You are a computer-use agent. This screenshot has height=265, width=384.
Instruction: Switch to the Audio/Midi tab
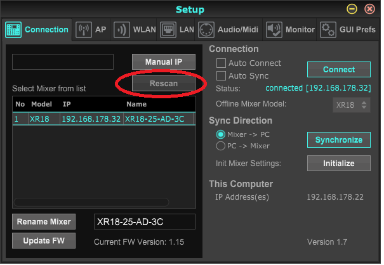point(237,30)
